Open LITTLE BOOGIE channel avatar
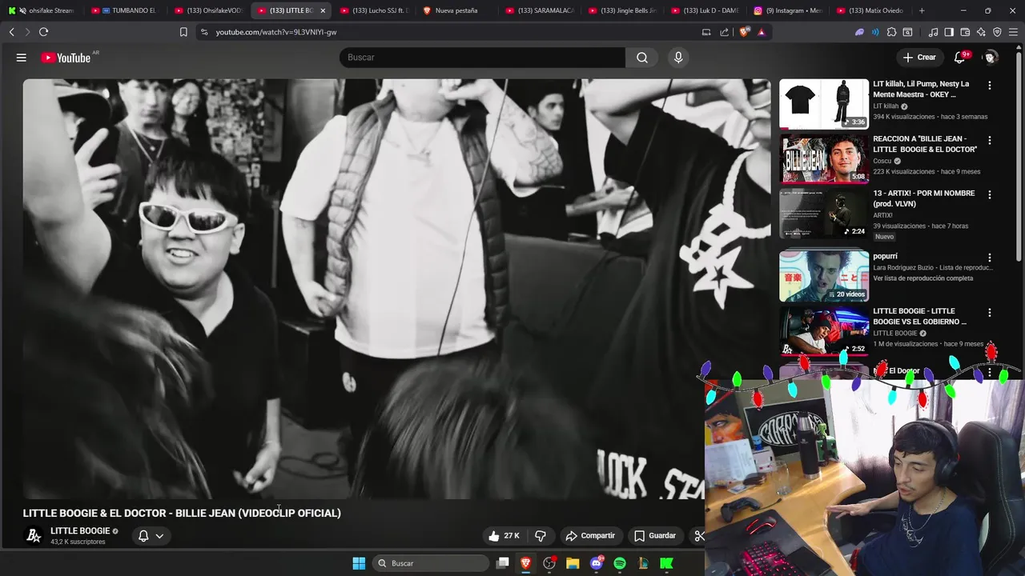Viewport: 1025px width, 576px height. pos(34,536)
